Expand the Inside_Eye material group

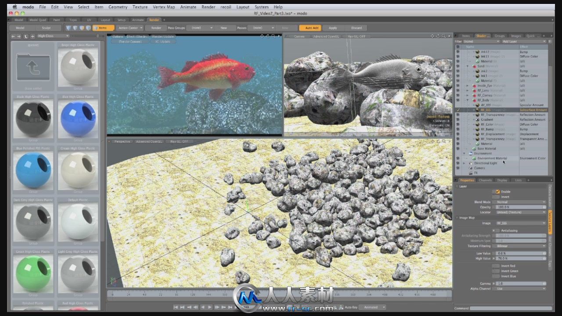(468, 86)
